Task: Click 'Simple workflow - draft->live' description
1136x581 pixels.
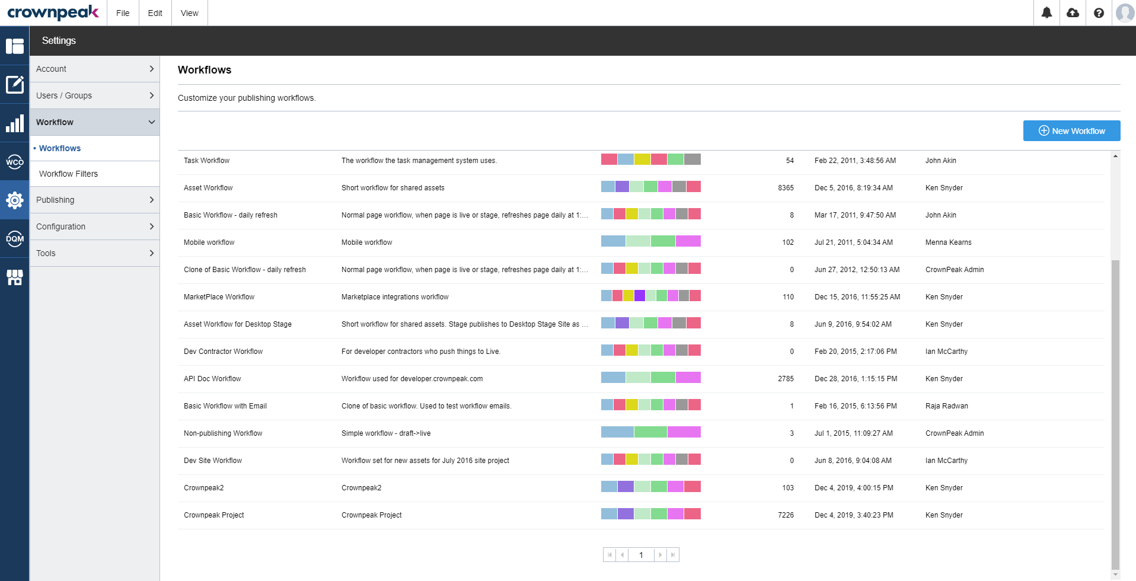Action: pyautogui.click(x=386, y=433)
